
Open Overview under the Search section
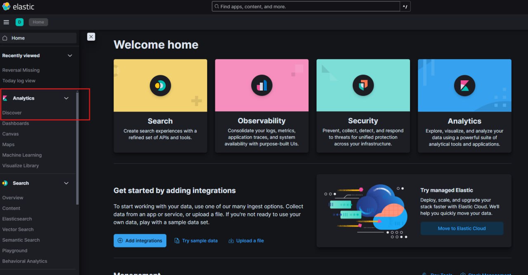point(13,198)
